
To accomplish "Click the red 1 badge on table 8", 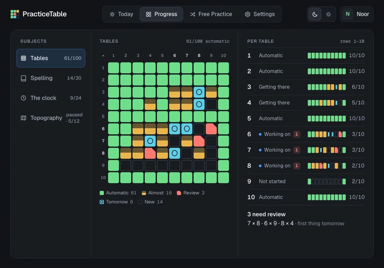I will [x=297, y=166].
